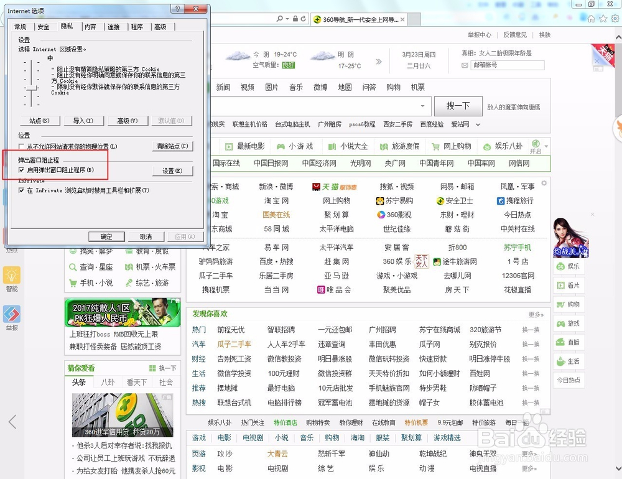Click the privacy level slider handle
Image resolution: width=622 pixels, height=479 pixels.
[32, 88]
